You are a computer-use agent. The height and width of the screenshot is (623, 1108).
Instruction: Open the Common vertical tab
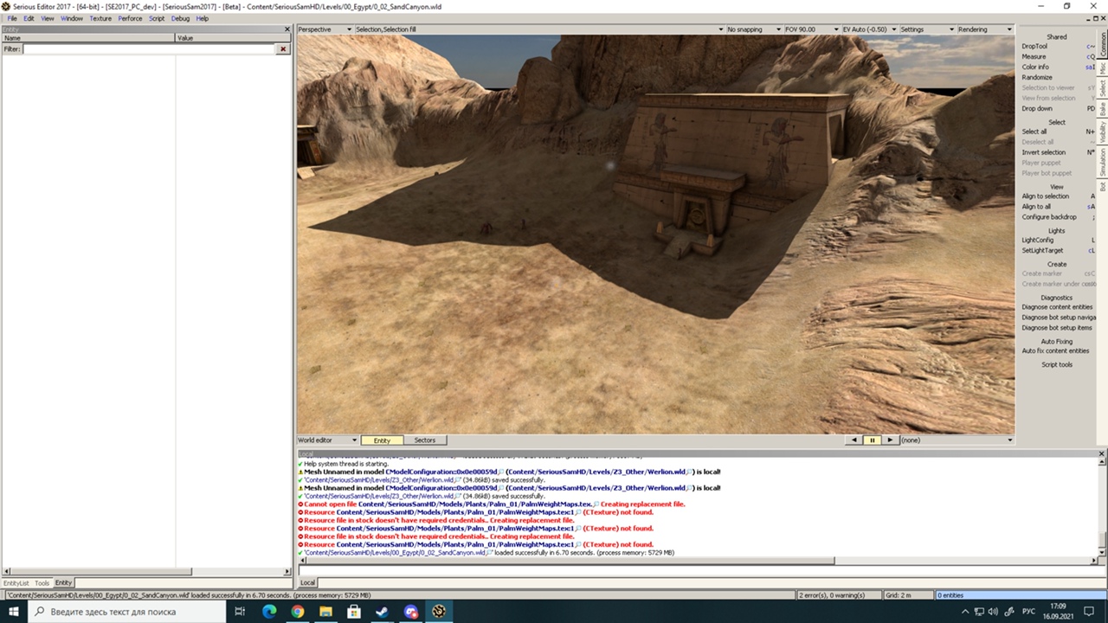(1103, 43)
